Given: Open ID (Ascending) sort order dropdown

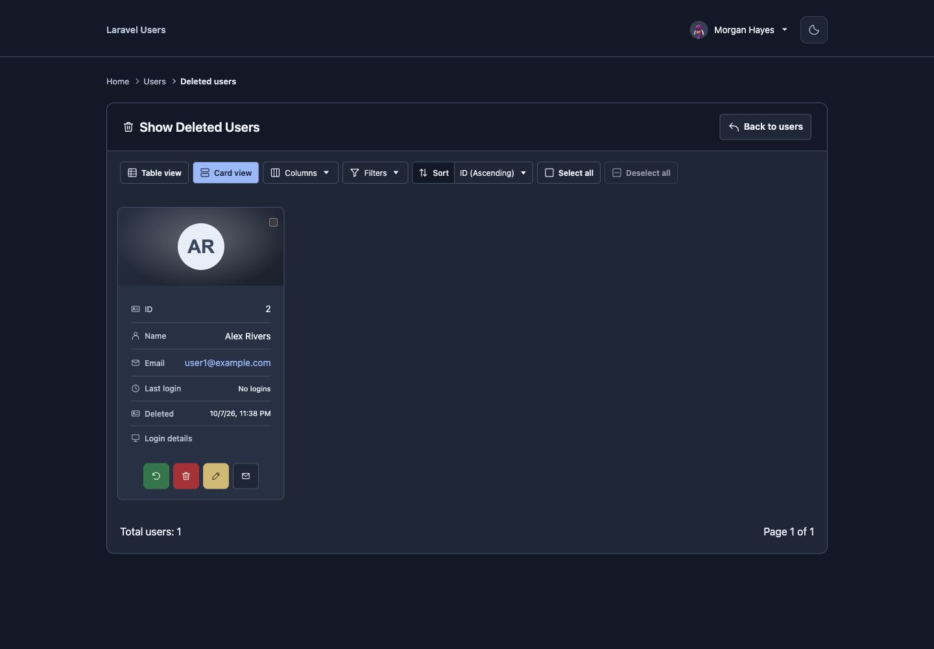Looking at the screenshot, I should 494,173.
